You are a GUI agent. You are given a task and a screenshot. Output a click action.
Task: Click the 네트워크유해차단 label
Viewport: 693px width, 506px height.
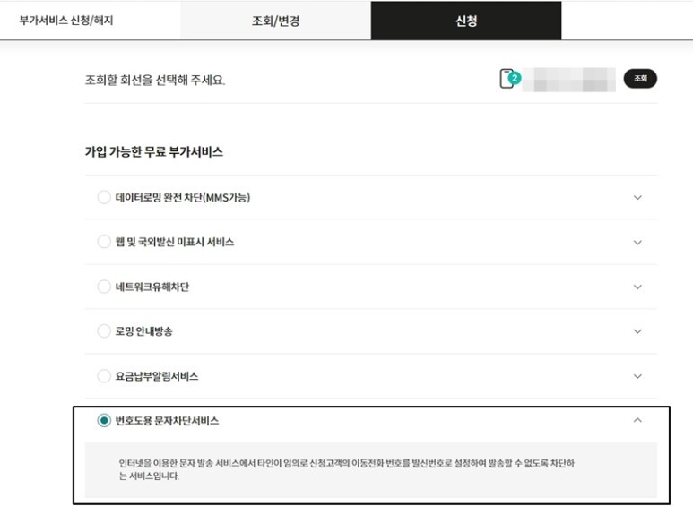click(152, 287)
